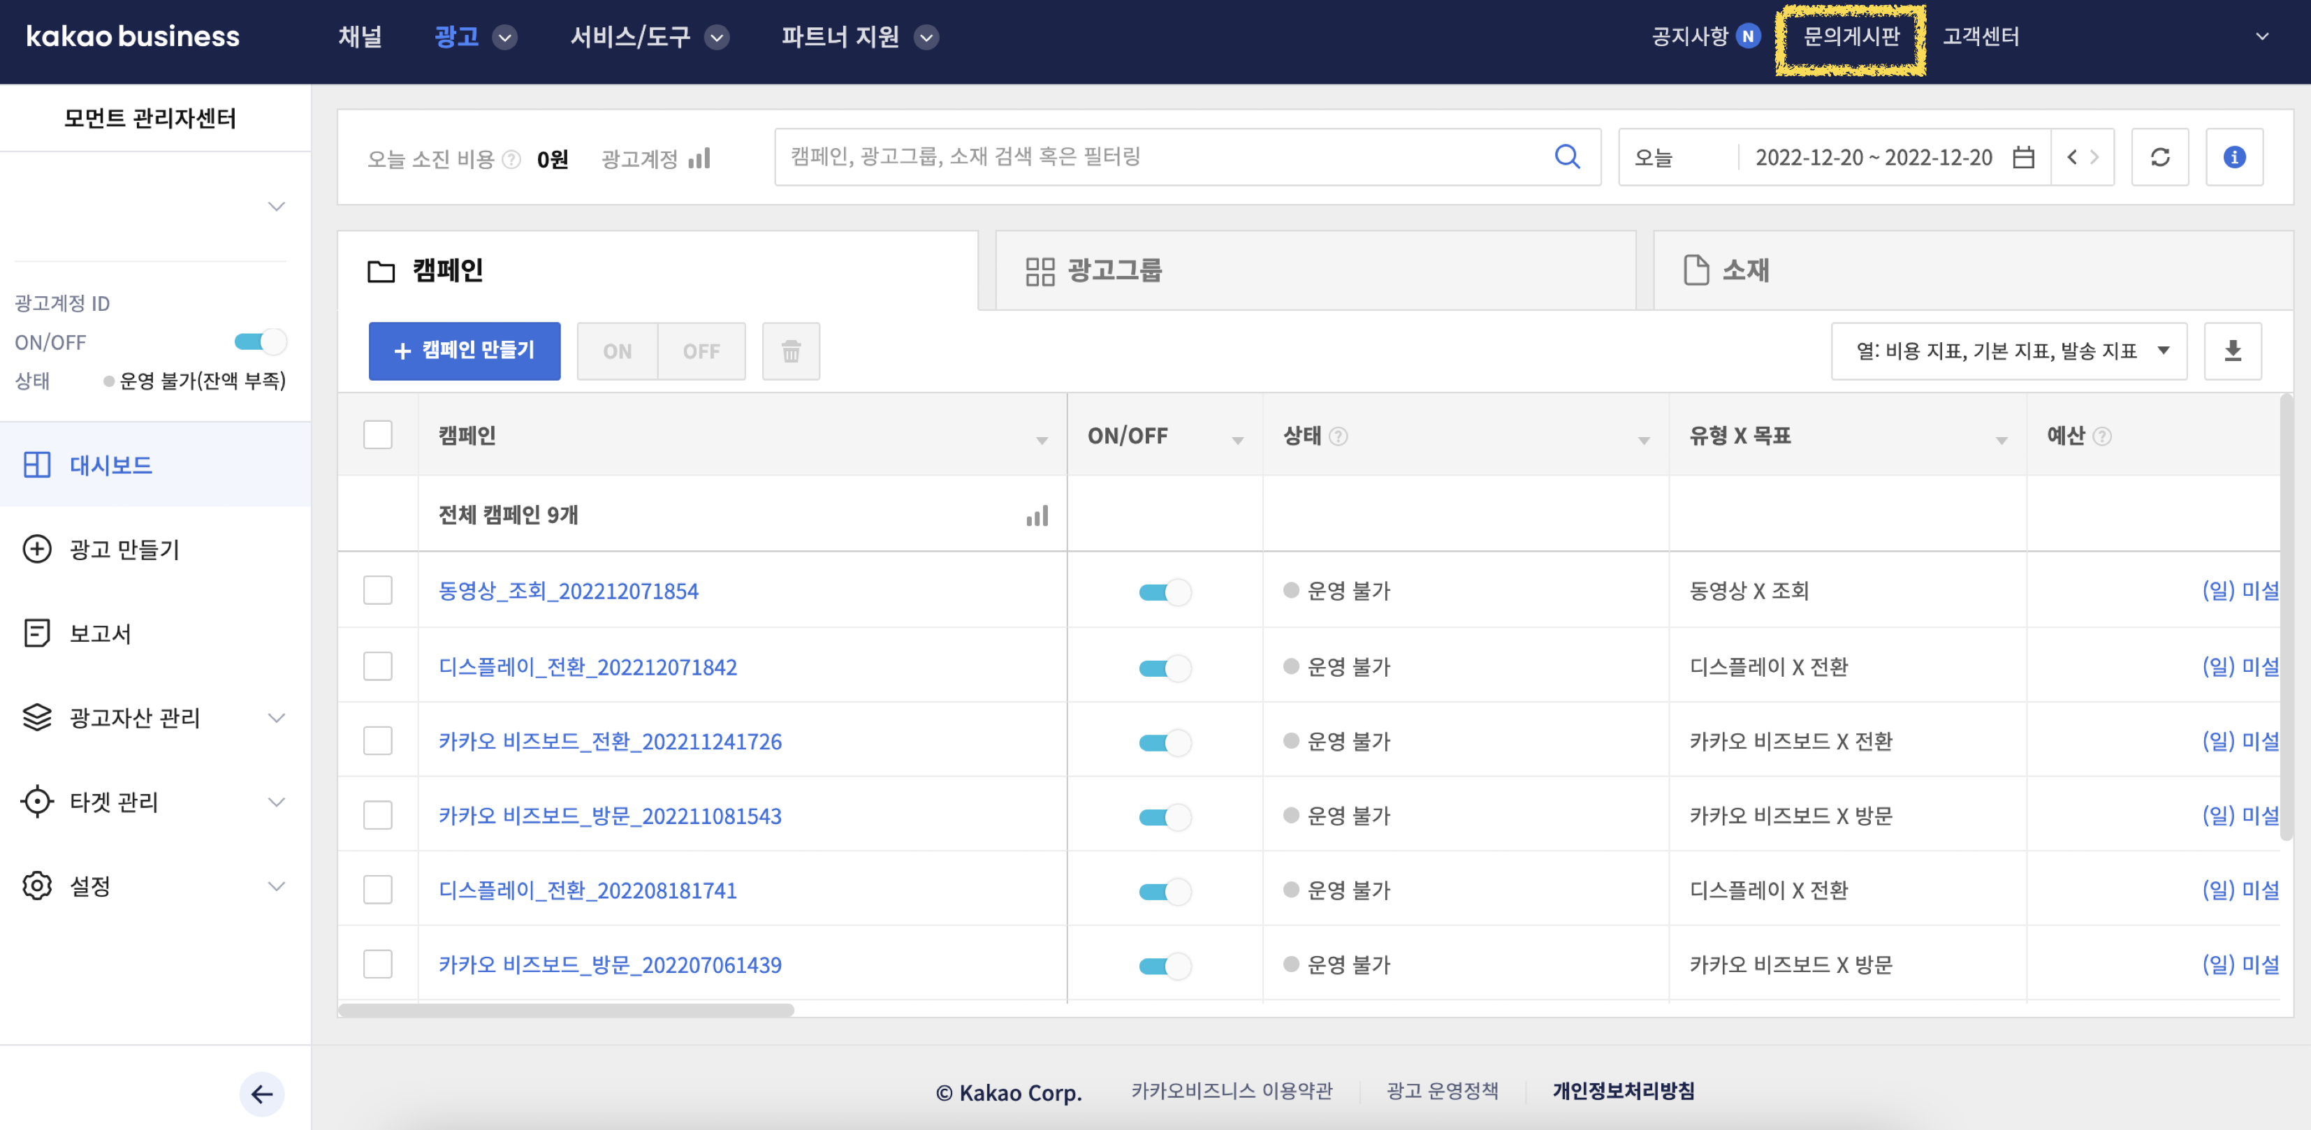Check box for 동영상_조회_202212071854 campaign

point(378,590)
